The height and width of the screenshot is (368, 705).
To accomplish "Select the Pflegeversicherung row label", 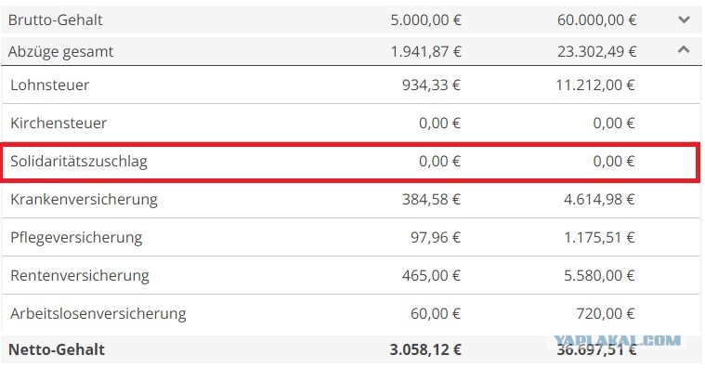I will tap(76, 238).
